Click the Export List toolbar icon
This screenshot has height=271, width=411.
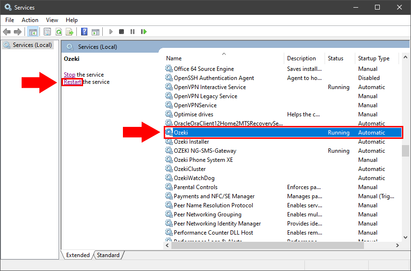(70, 32)
